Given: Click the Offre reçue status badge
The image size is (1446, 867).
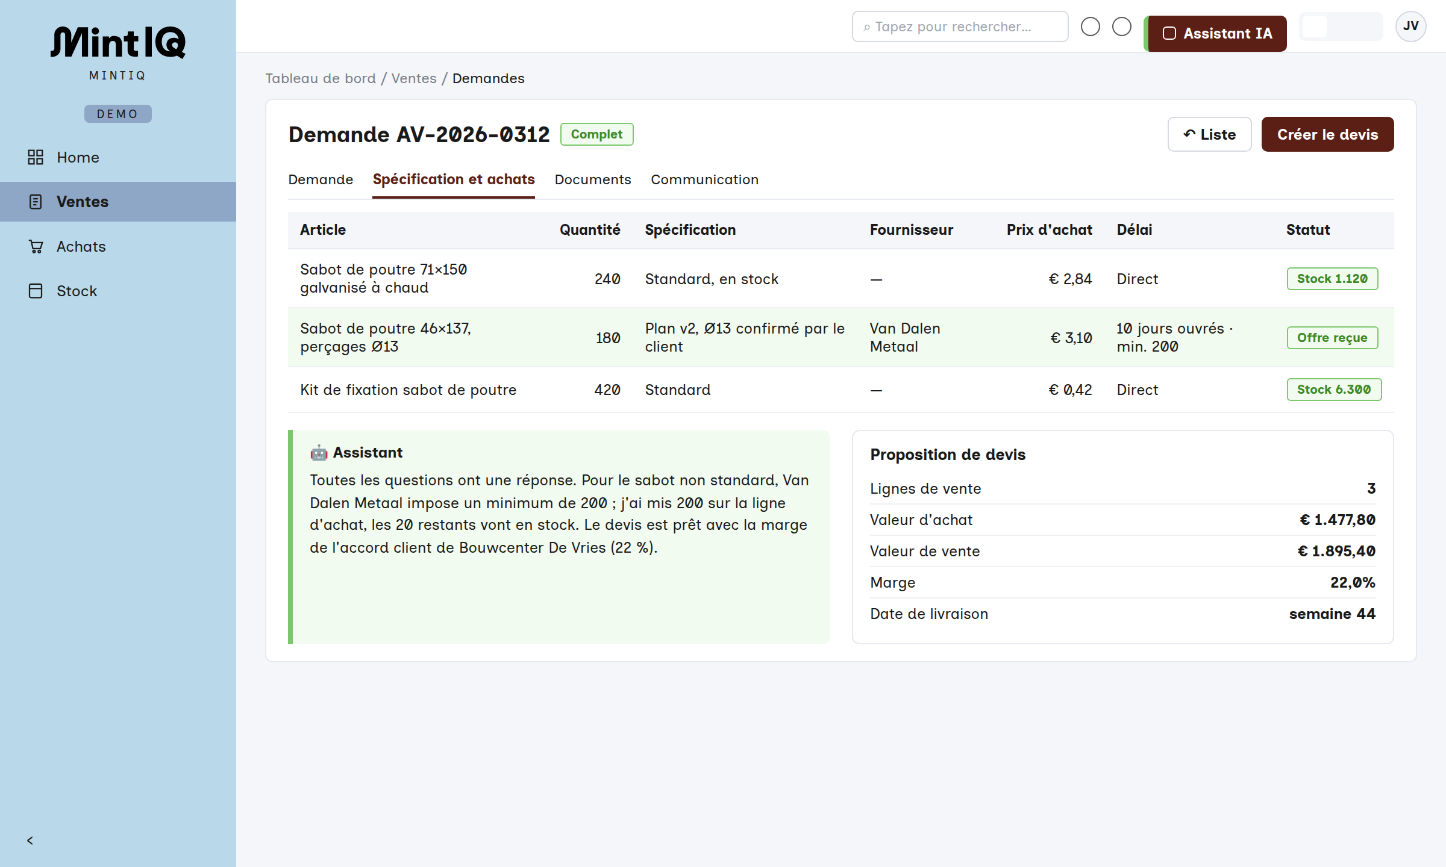Looking at the screenshot, I should tap(1332, 338).
